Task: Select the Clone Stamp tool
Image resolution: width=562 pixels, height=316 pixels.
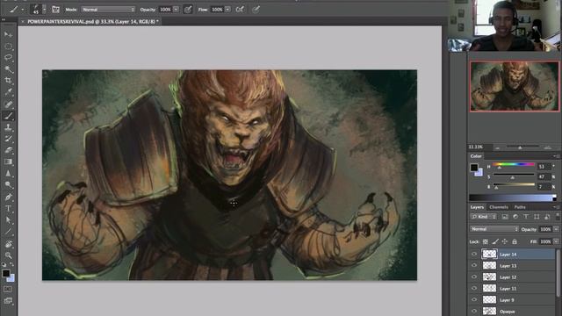Action: pyautogui.click(x=8, y=126)
